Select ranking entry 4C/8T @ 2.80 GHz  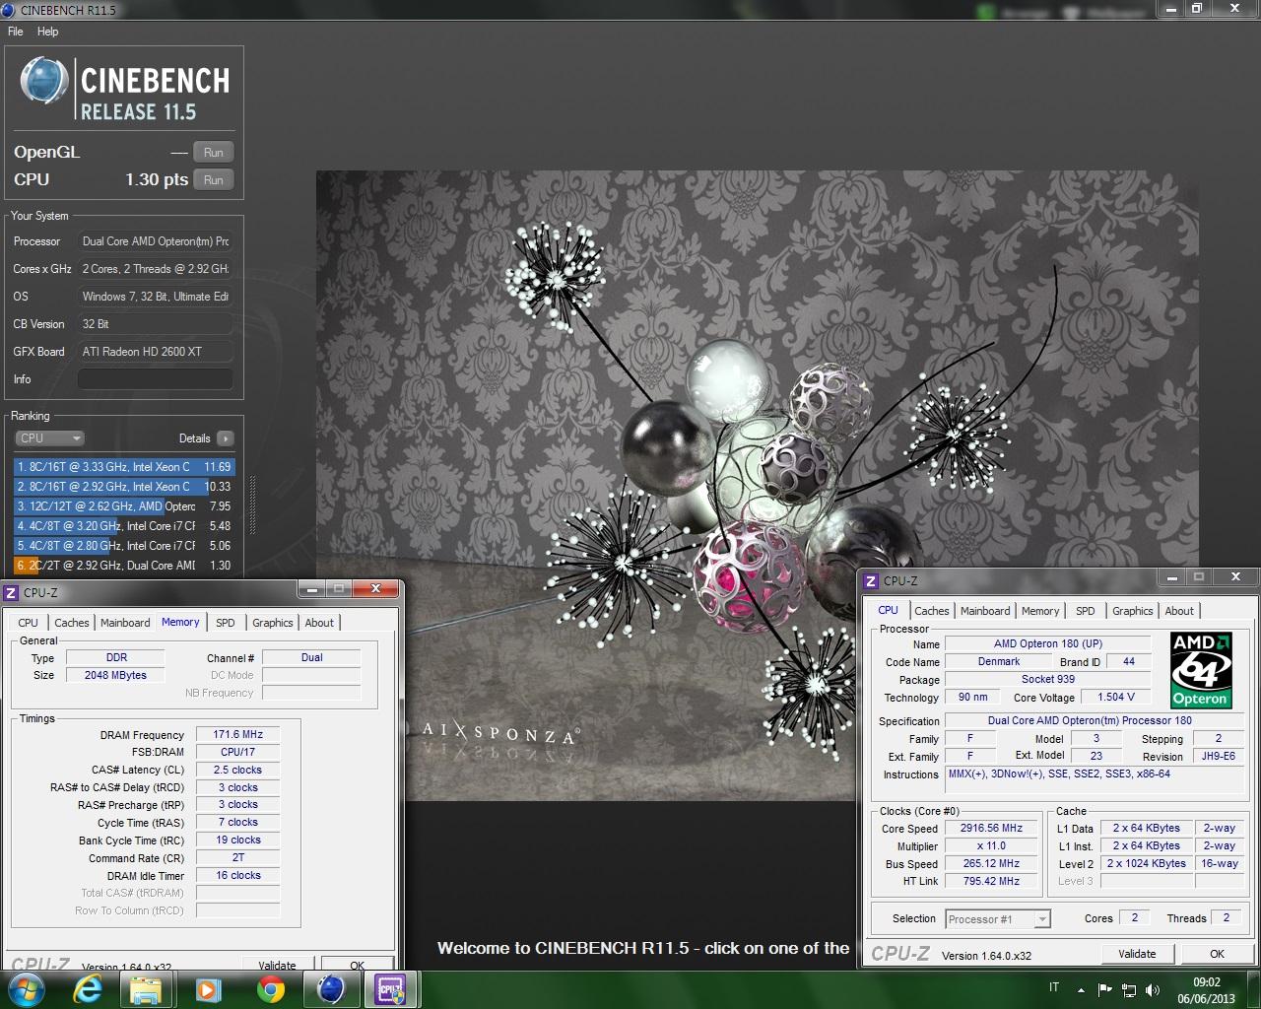[x=124, y=546]
